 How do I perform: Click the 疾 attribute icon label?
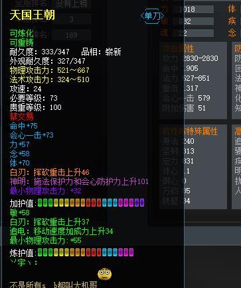(x=232, y=21)
